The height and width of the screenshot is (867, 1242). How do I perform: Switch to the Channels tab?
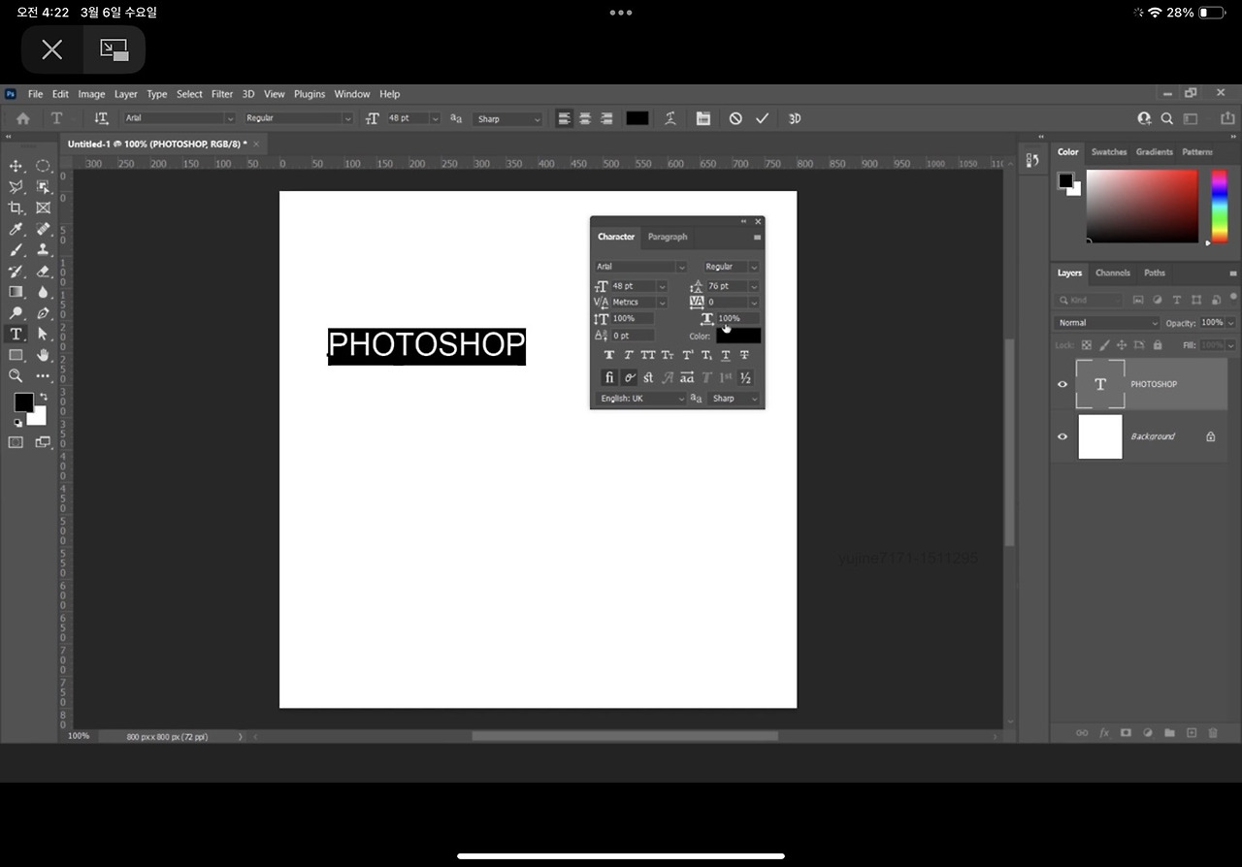coord(1113,273)
